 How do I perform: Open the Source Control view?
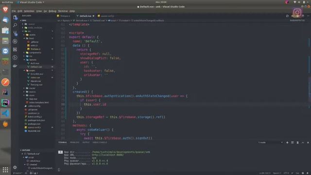click(15, 34)
